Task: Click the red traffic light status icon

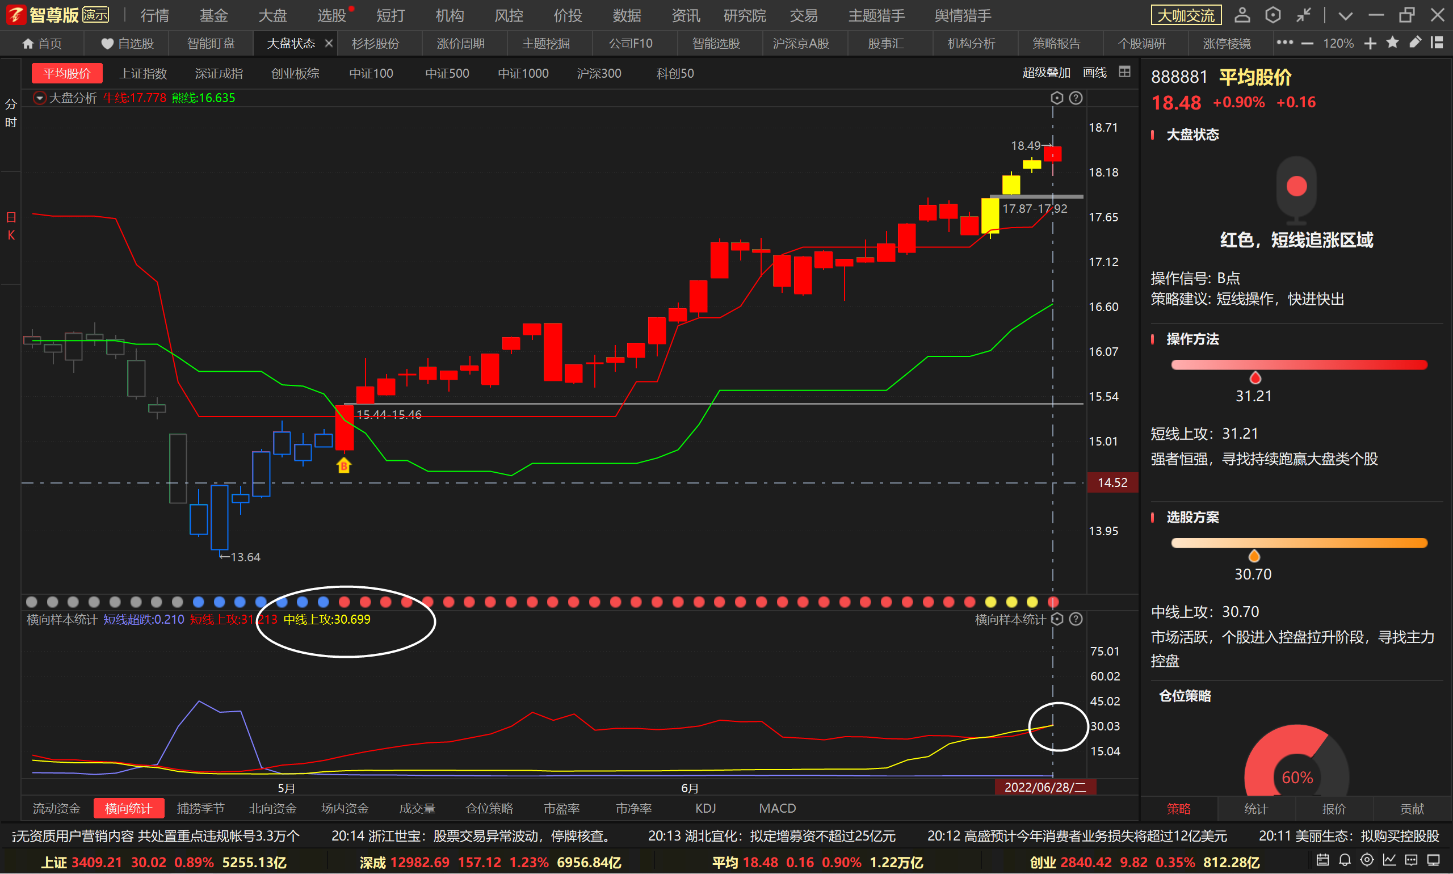Action: pos(1296,190)
